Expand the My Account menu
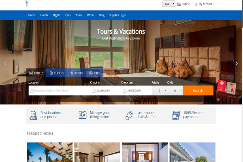243x162 pixels. (x=205, y=4)
